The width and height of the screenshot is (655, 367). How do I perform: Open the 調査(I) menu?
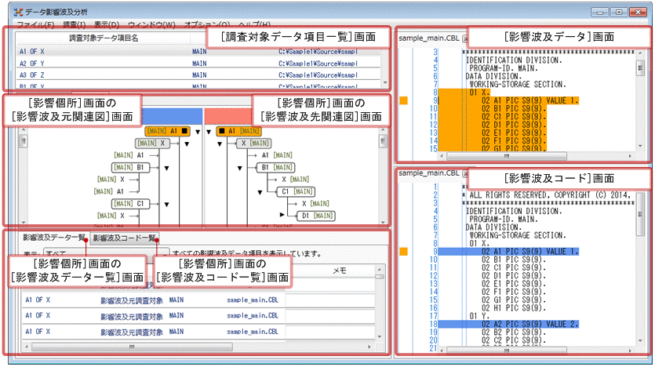click(75, 24)
